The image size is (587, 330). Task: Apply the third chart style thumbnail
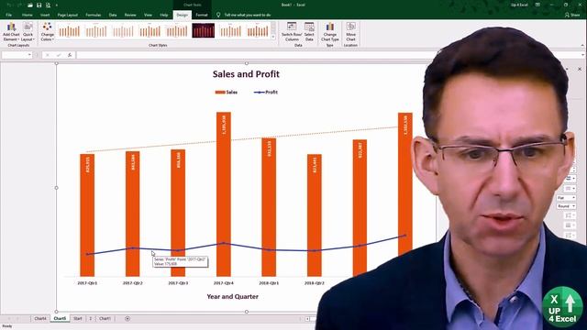point(123,30)
